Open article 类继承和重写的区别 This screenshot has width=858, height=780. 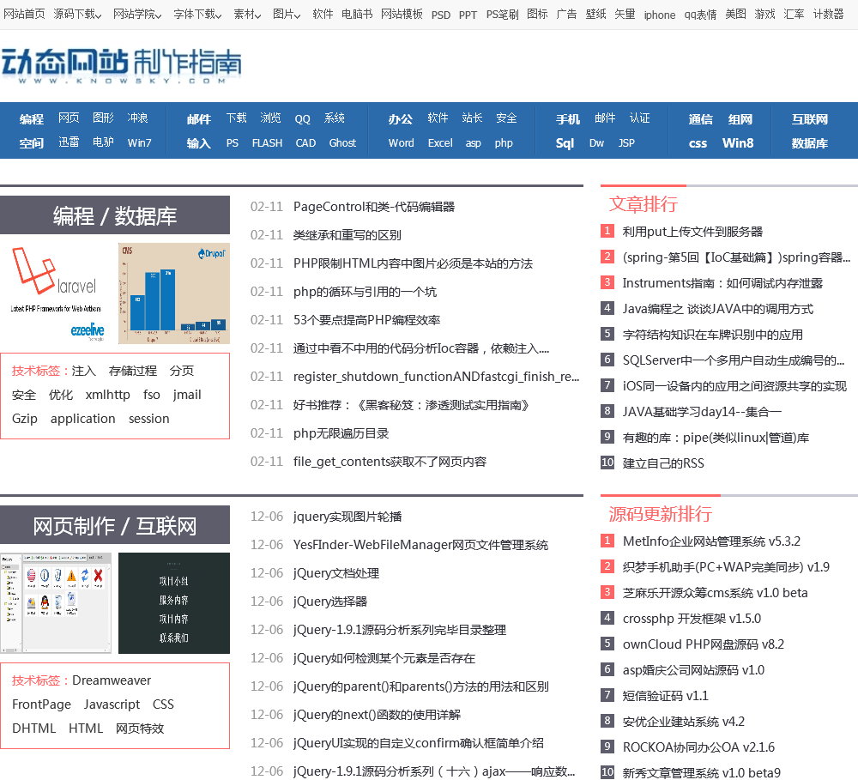pos(347,235)
